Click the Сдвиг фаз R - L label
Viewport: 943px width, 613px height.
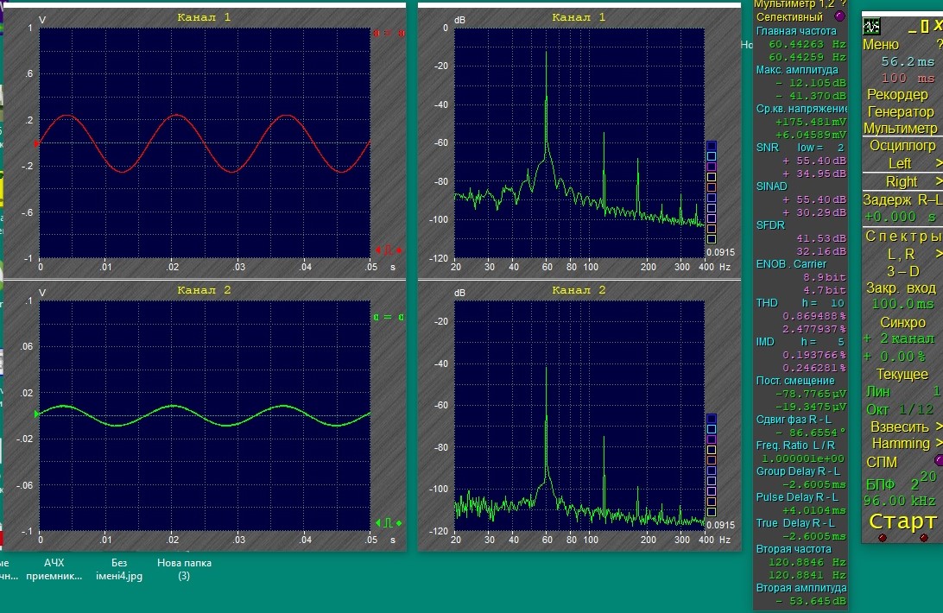click(794, 420)
